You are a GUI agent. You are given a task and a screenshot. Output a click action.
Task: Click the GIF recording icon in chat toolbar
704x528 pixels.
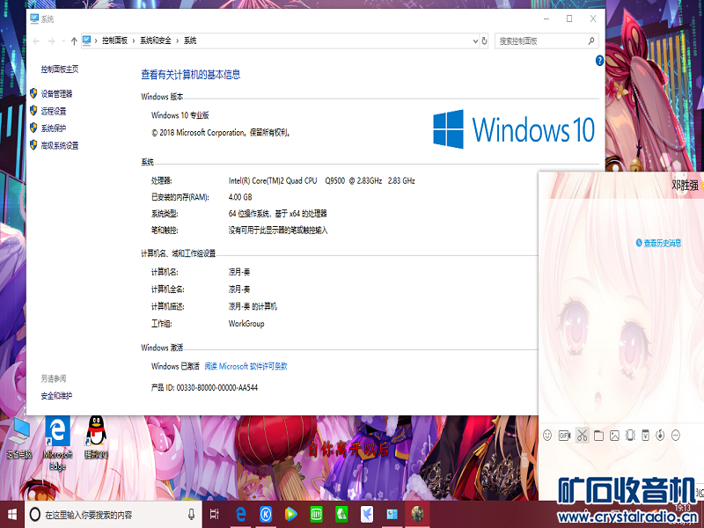564,435
